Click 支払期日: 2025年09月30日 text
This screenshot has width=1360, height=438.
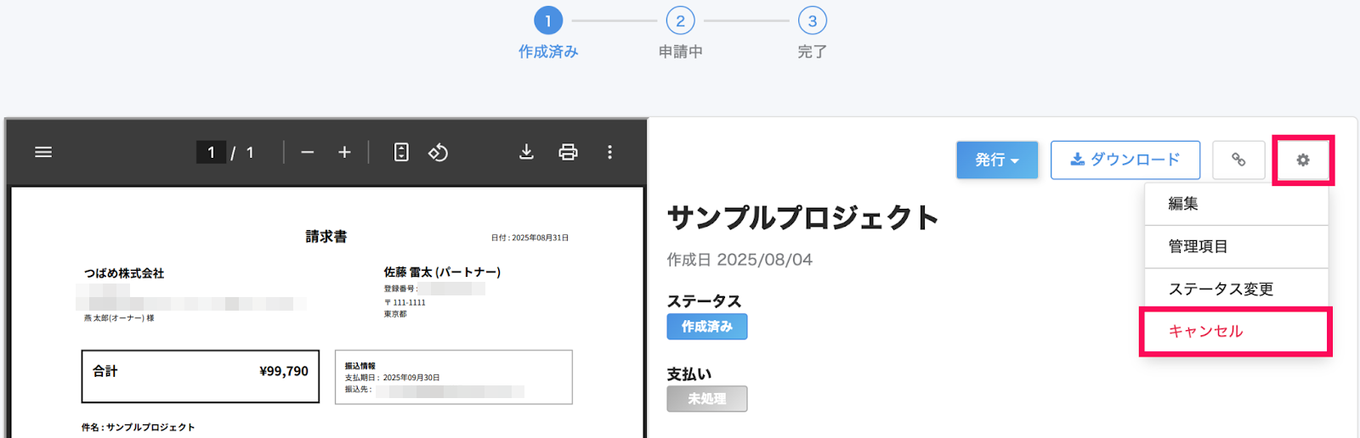(392, 378)
